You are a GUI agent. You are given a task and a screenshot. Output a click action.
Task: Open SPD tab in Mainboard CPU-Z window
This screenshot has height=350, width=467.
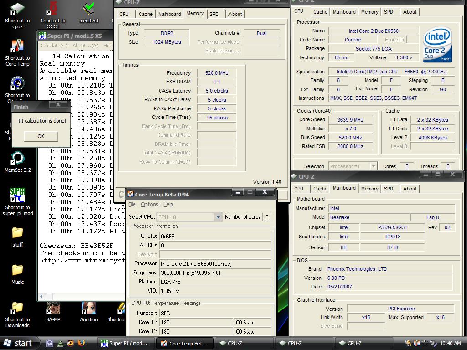(389, 189)
